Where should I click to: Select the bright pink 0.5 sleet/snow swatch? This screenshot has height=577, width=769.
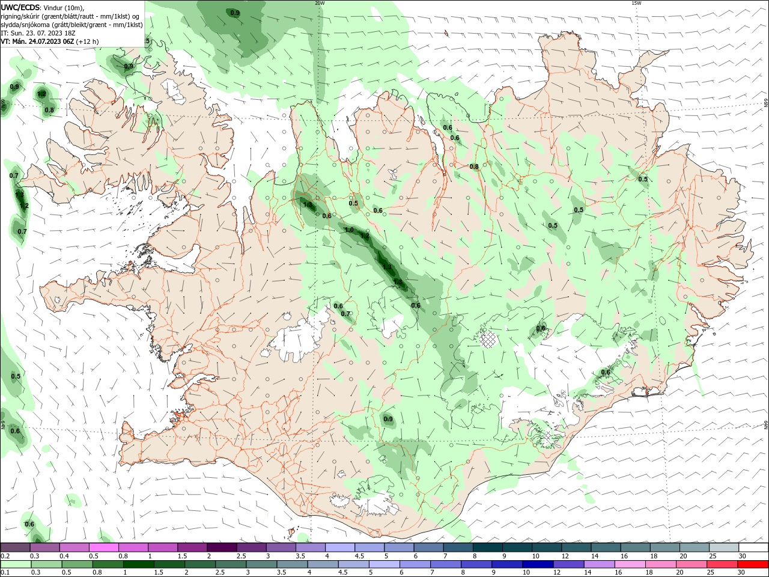pyautogui.click(x=103, y=548)
